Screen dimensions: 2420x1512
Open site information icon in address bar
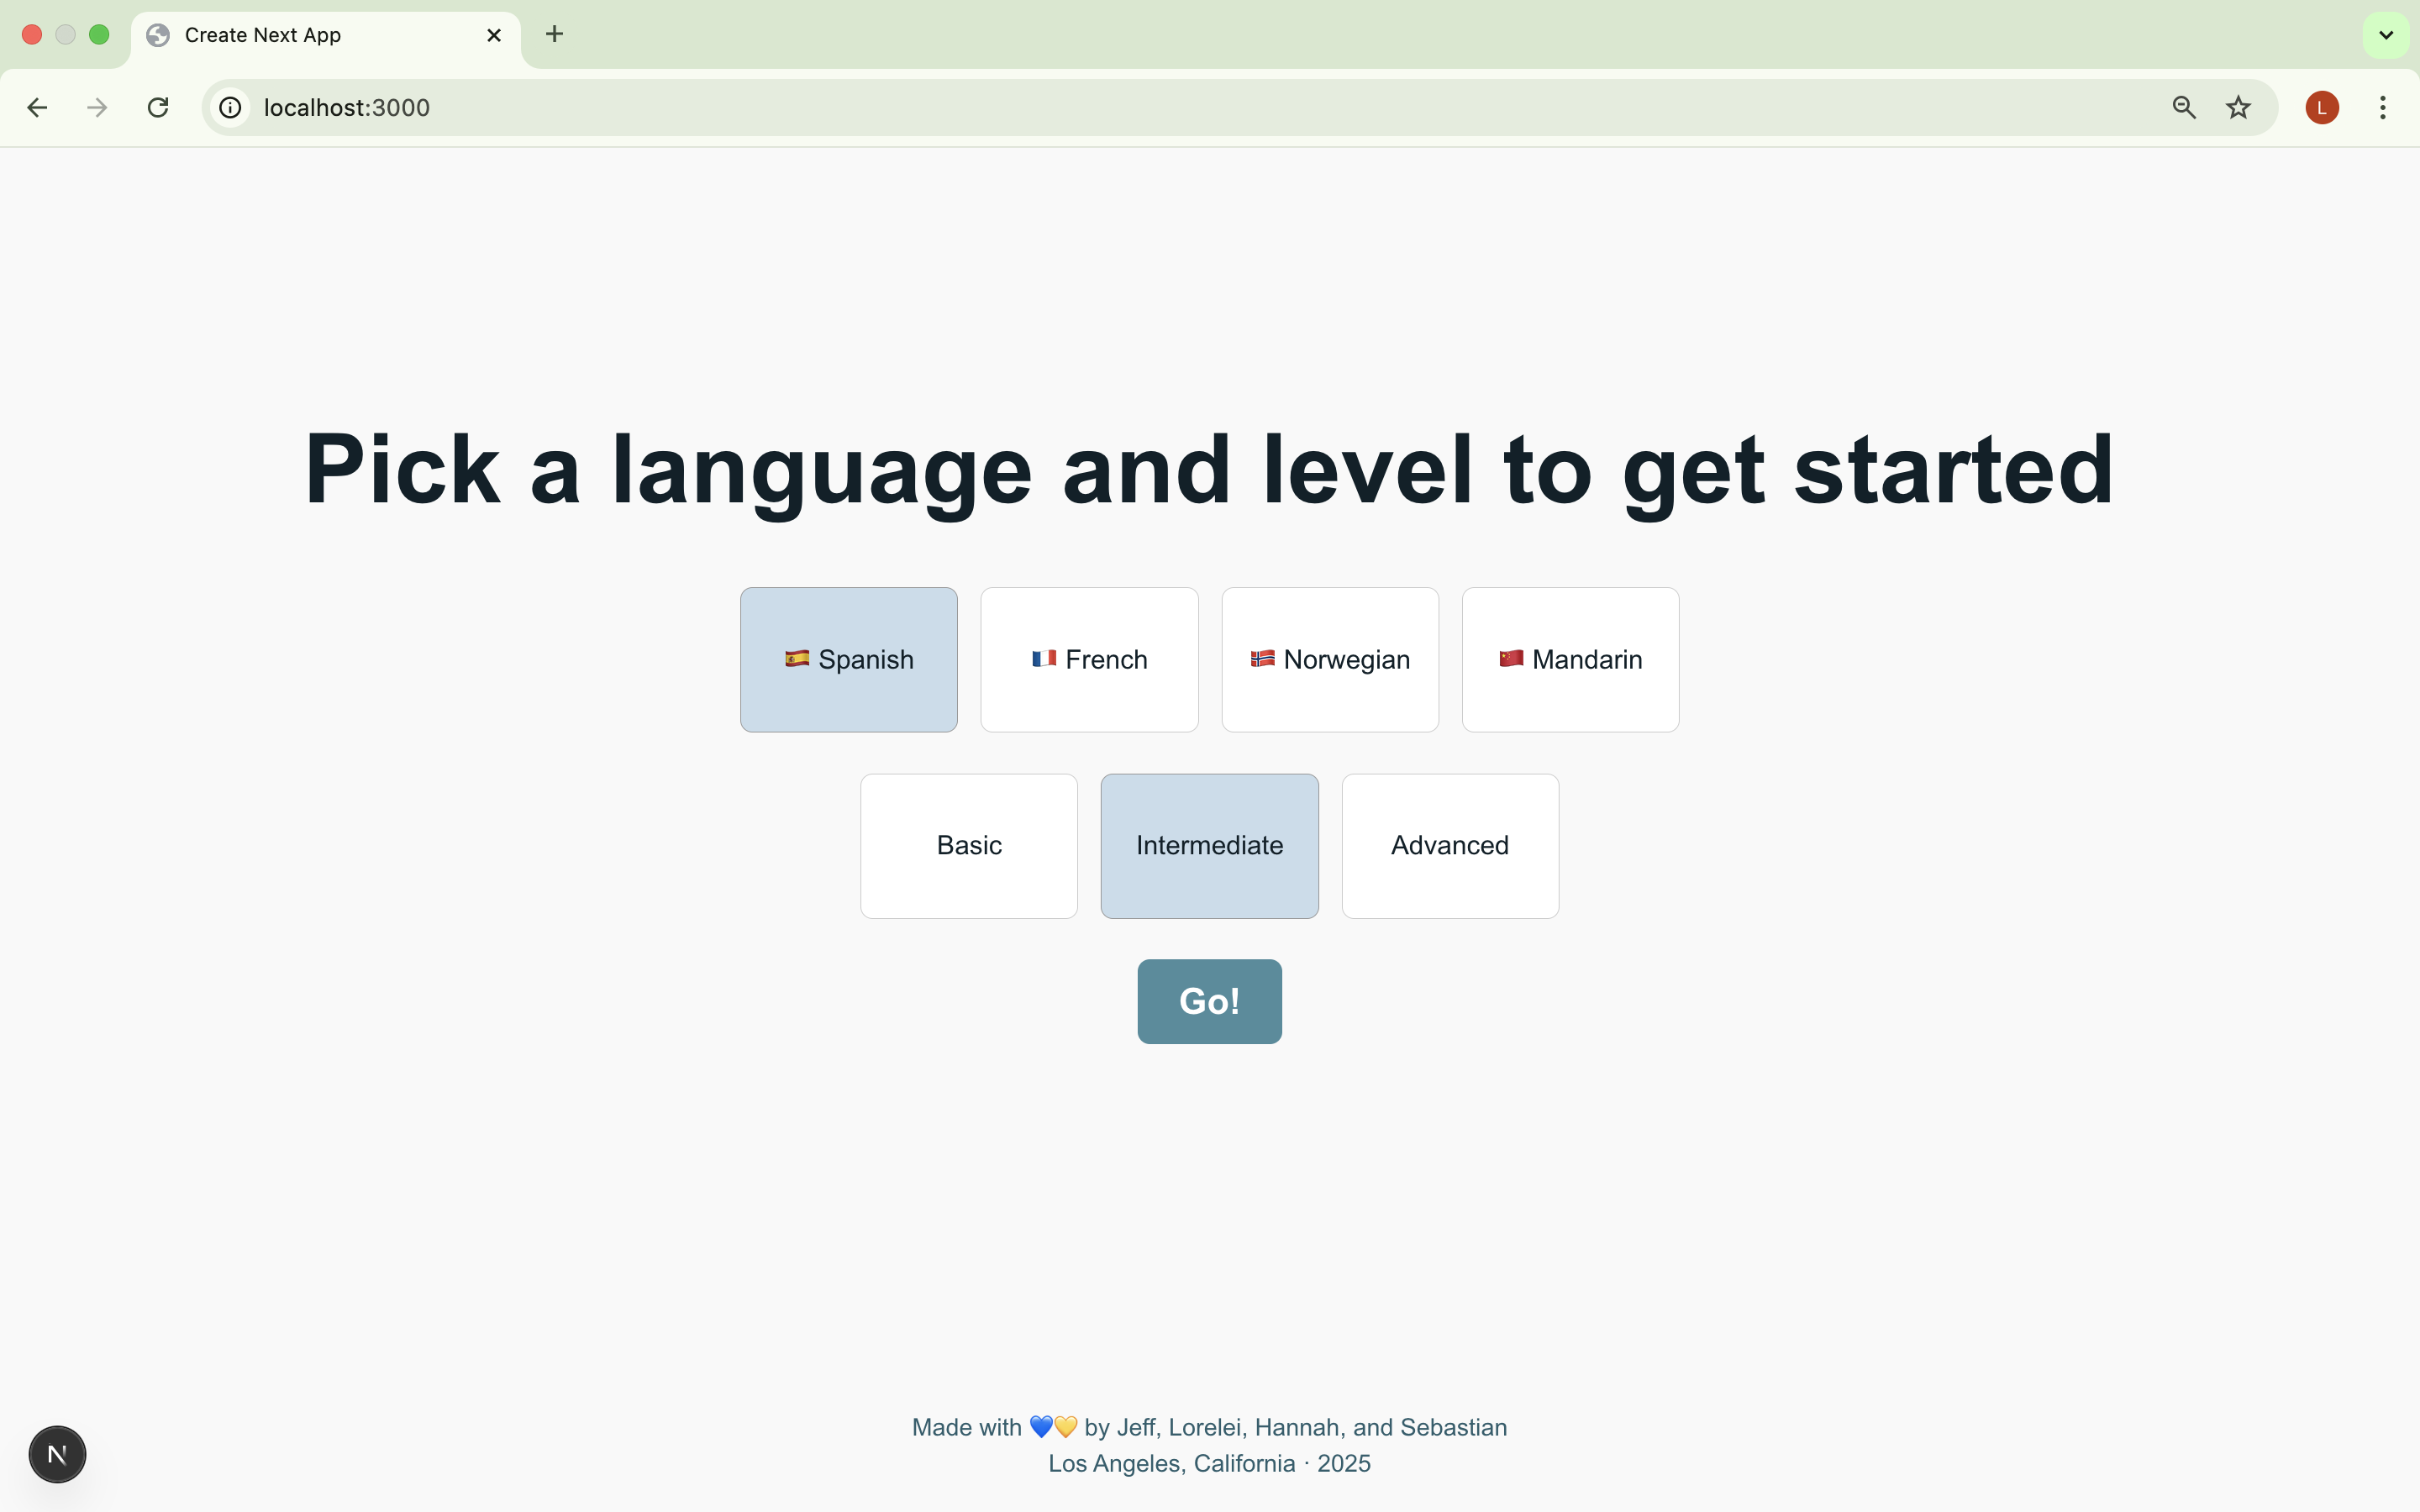(231, 107)
